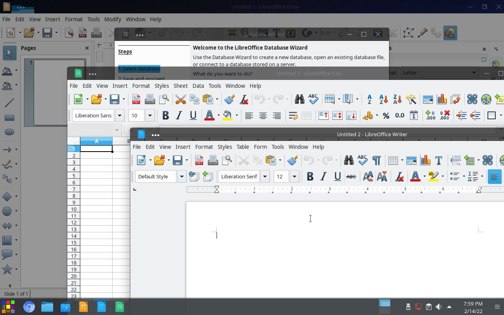This screenshot has width=504, height=315.
Task: Click Clear Direct Formatting in Writer
Action: pos(399,177)
